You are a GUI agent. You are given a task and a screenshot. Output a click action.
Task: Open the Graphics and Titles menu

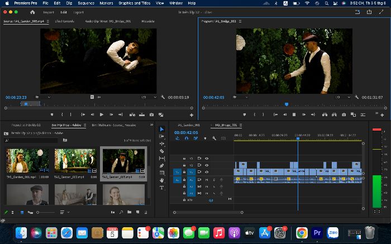pyautogui.click(x=135, y=3)
